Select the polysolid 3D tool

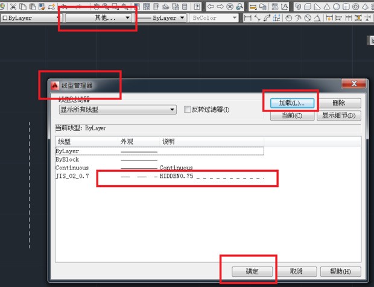(298, 7)
